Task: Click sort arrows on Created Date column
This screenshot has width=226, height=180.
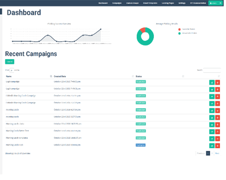Action: [x=133, y=76]
